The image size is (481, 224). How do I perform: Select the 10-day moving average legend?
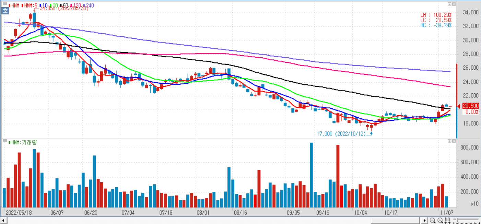[x=43, y=5]
